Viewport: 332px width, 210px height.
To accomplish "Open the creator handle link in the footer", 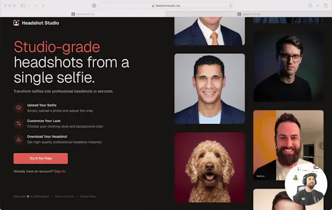I will 41,196.
